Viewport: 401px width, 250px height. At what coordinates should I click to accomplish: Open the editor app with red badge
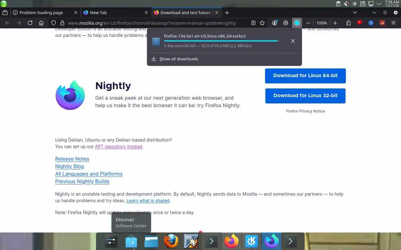191,241
